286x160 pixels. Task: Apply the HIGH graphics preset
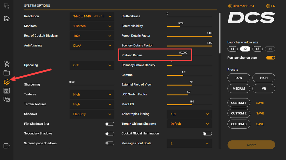pyautogui.click(x=264, y=78)
